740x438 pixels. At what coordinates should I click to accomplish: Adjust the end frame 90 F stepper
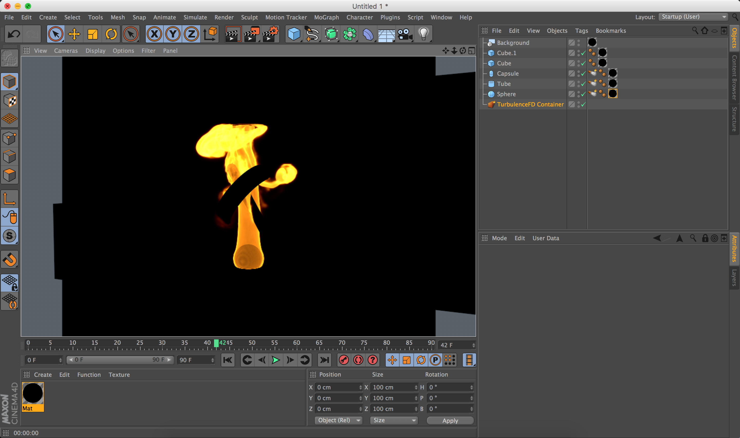coord(212,360)
